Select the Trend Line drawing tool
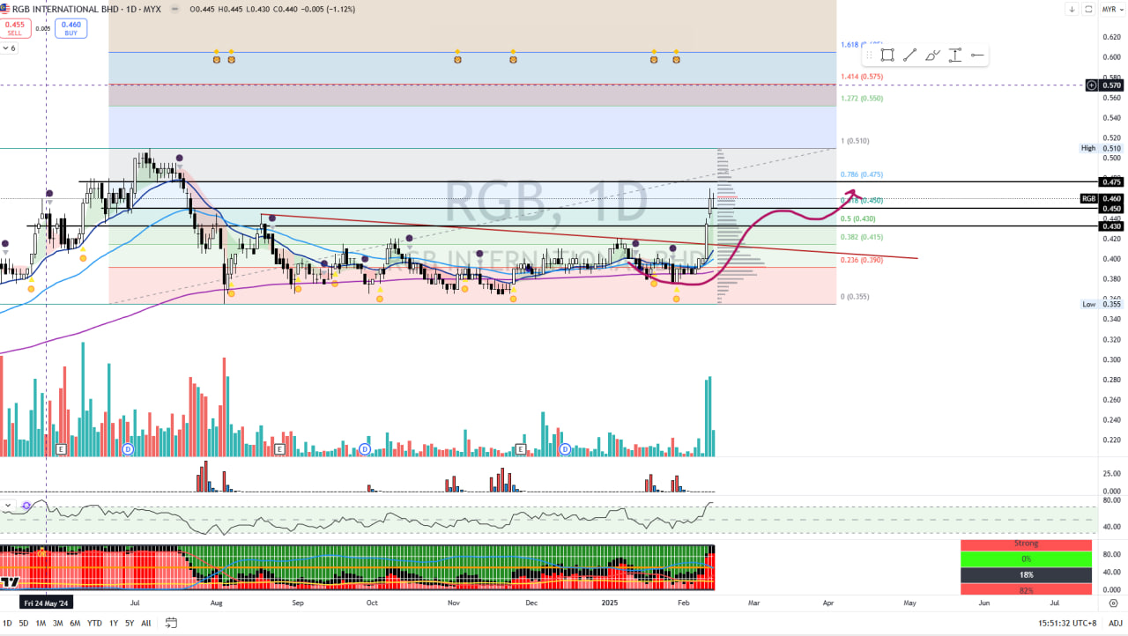The width and height of the screenshot is (1128, 636). point(909,55)
